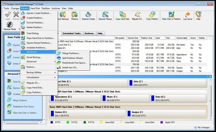Screen dimensions: 216x132
Task: Choose Merge Partitions in submenu
Action: [x=73, y=53]
